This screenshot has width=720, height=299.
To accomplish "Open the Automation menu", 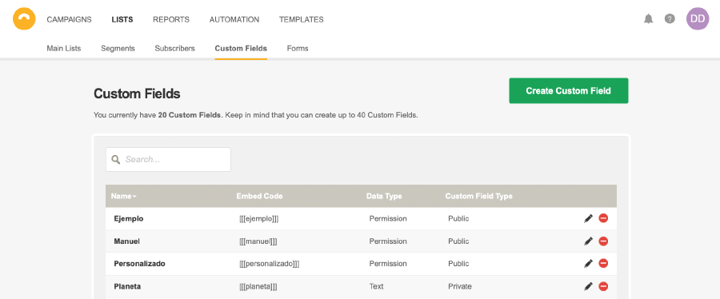I will [234, 19].
